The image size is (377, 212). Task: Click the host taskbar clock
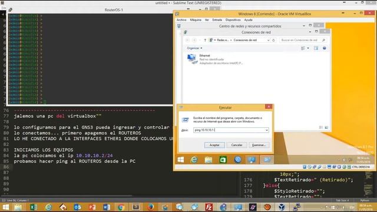click(x=365, y=207)
